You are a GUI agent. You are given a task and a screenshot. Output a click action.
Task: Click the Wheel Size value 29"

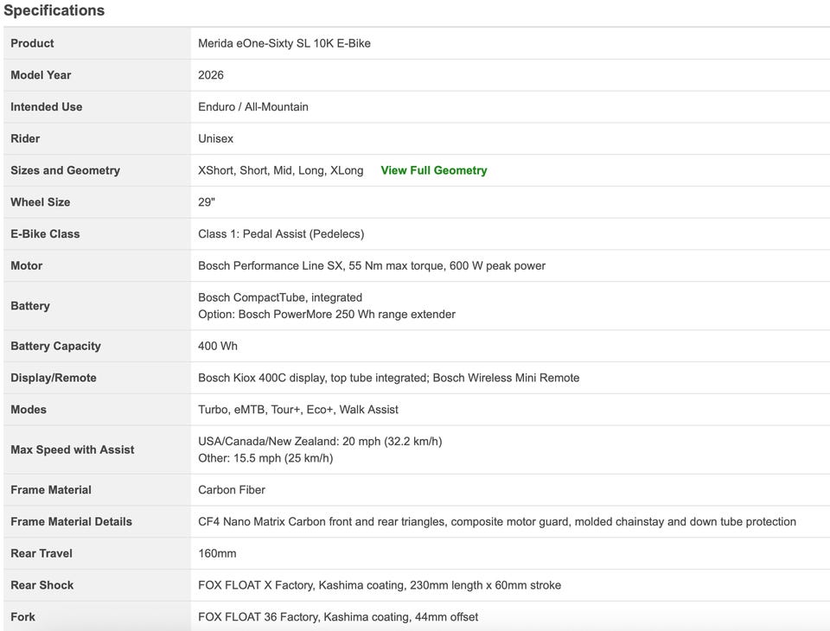pos(207,202)
